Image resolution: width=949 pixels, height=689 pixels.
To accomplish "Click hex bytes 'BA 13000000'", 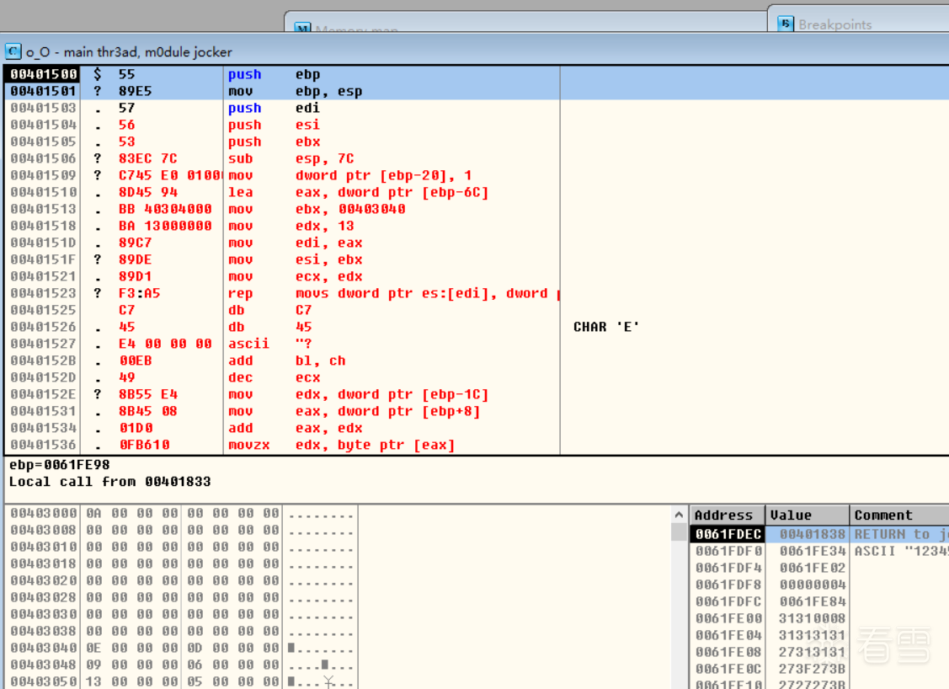I will point(165,226).
